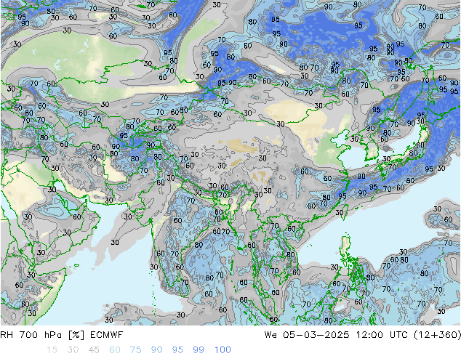Click the "RH 700 hPa" title text
Image resolution: width=461 pixels, height=356 pixels.
click(31, 334)
